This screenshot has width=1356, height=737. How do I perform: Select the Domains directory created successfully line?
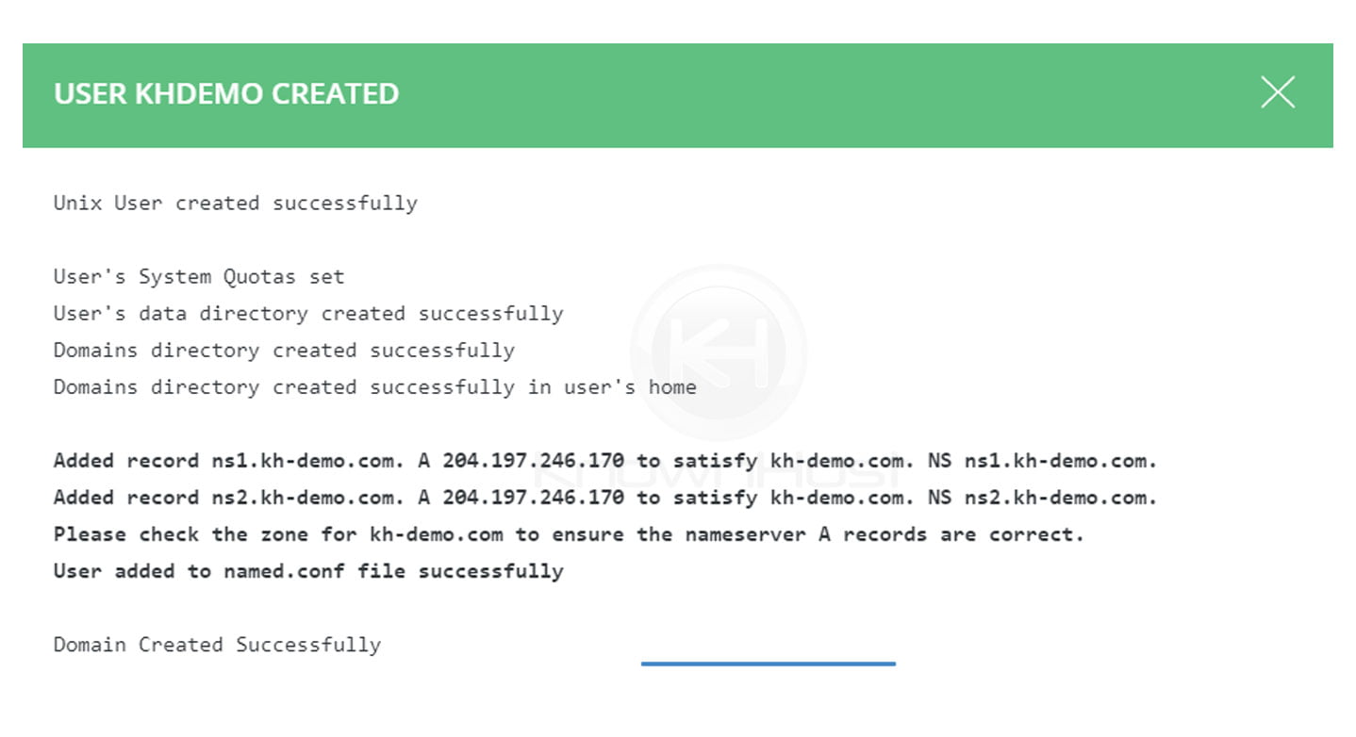283,350
